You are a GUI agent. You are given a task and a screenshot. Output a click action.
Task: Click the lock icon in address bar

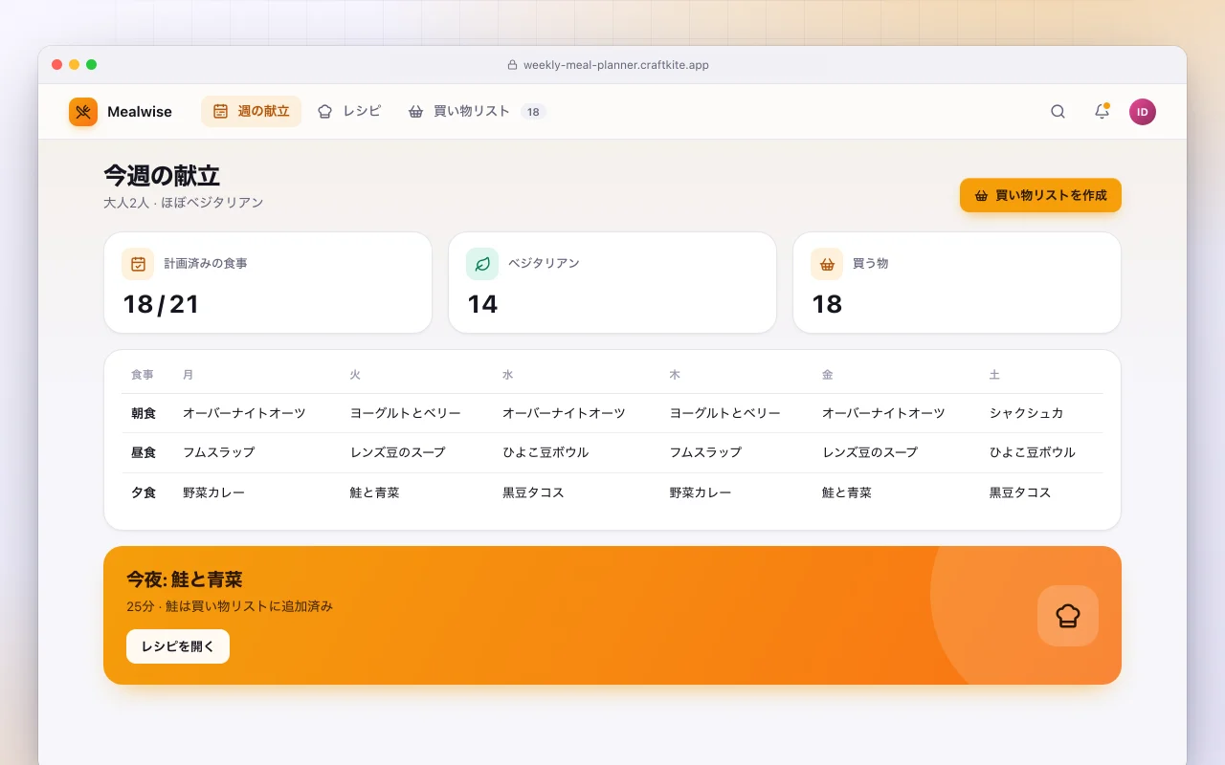[512, 65]
